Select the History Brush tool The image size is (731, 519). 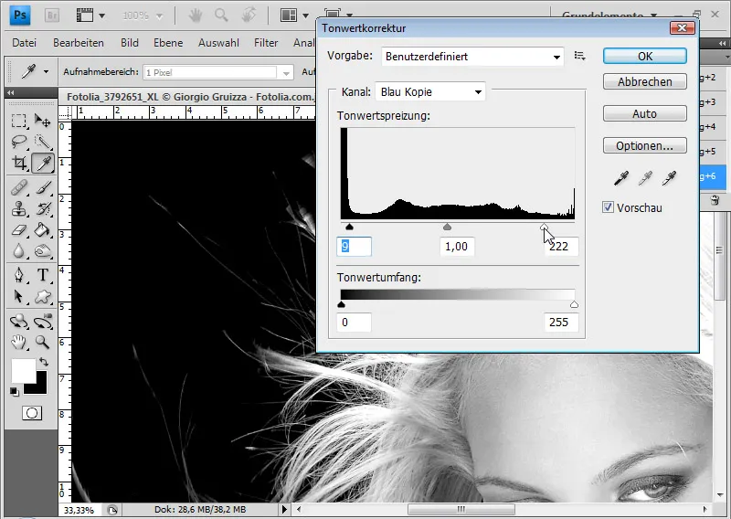42,209
